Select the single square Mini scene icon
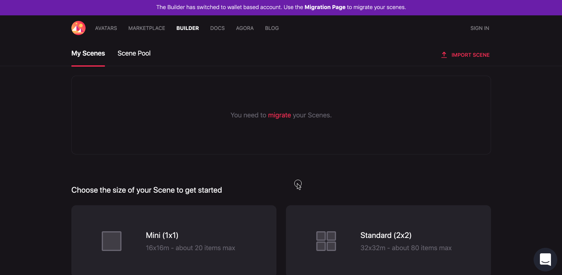This screenshot has width=562, height=275. pyautogui.click(x=112, y=241)
